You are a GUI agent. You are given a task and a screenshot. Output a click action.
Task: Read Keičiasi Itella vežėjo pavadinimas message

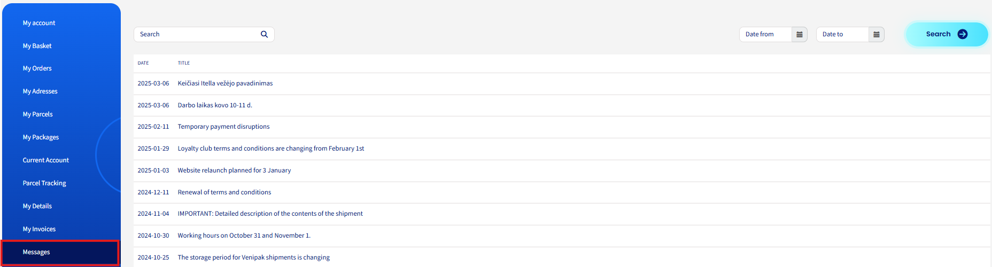pos(225,83)
